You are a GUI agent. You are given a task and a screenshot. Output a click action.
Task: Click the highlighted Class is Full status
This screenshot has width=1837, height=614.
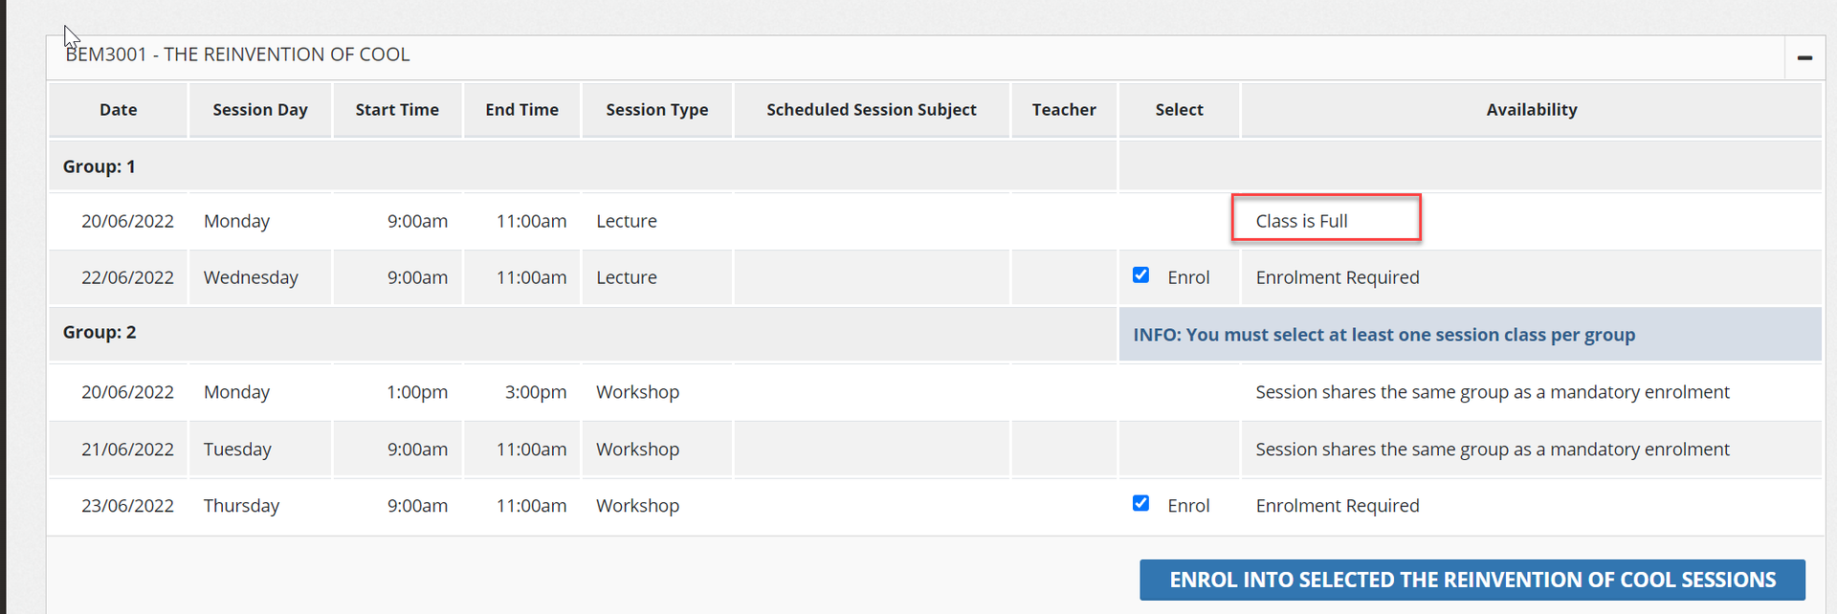click(x=1301, y=221)
